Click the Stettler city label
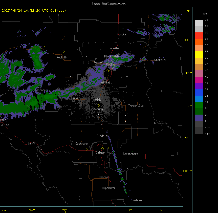This screenshot has width=218, height=213. point(160,60)
